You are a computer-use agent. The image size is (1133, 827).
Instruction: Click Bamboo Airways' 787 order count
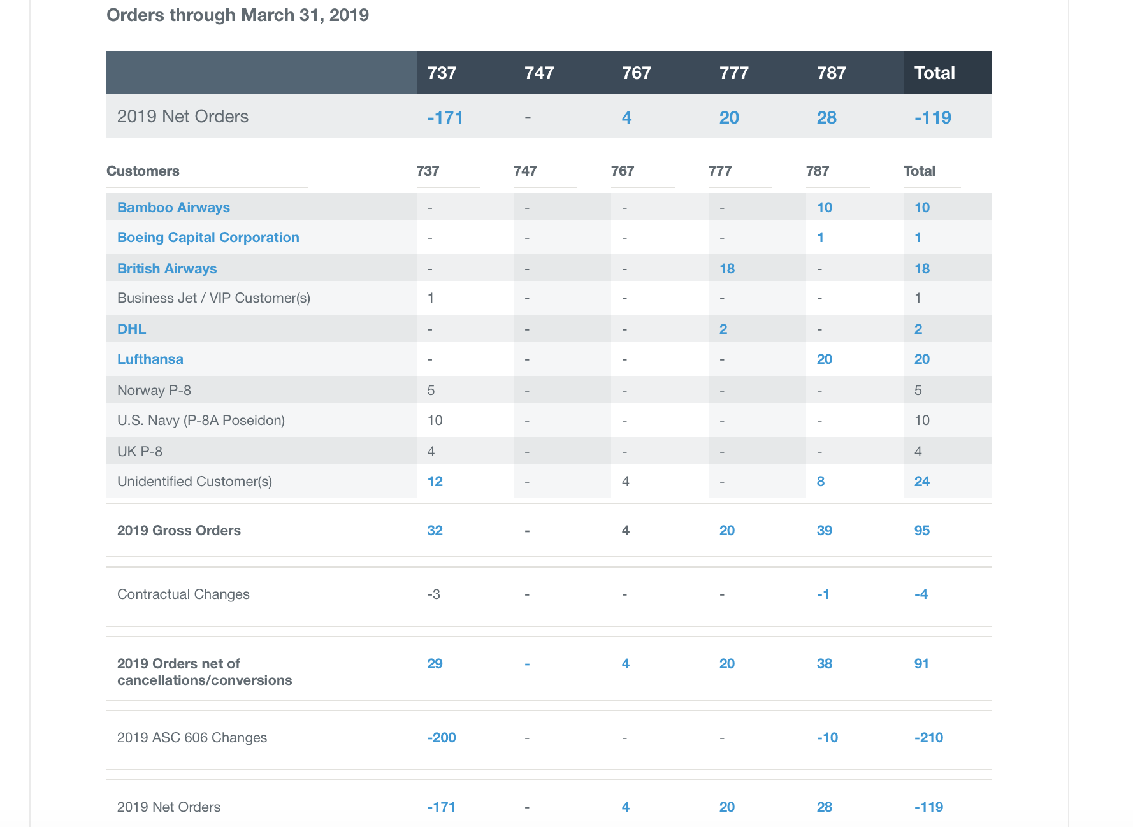point(824,208)
